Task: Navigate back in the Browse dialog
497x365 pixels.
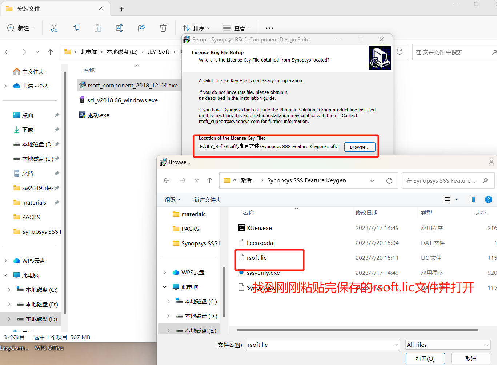Action: 167,180
